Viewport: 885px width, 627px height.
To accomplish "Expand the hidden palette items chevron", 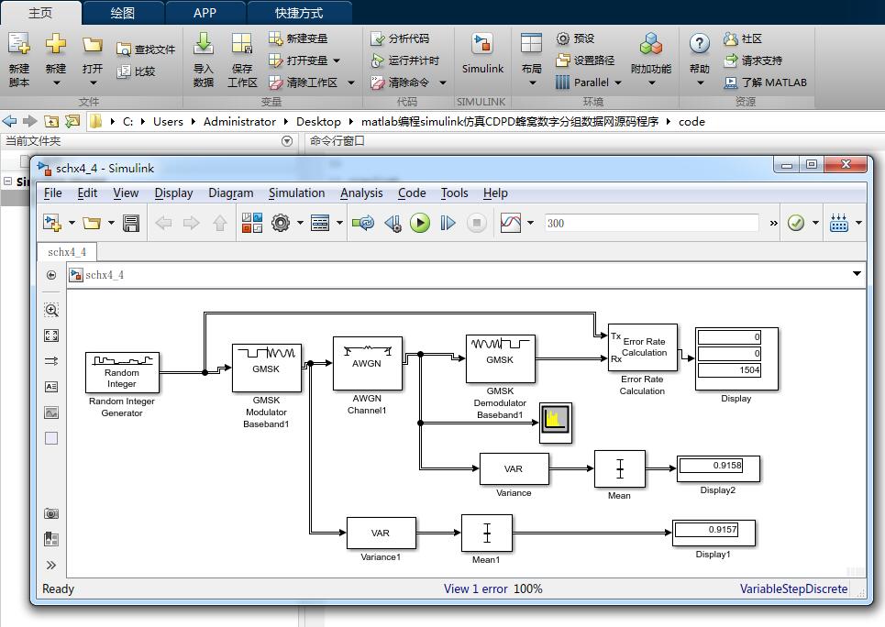I will [51, 565].
